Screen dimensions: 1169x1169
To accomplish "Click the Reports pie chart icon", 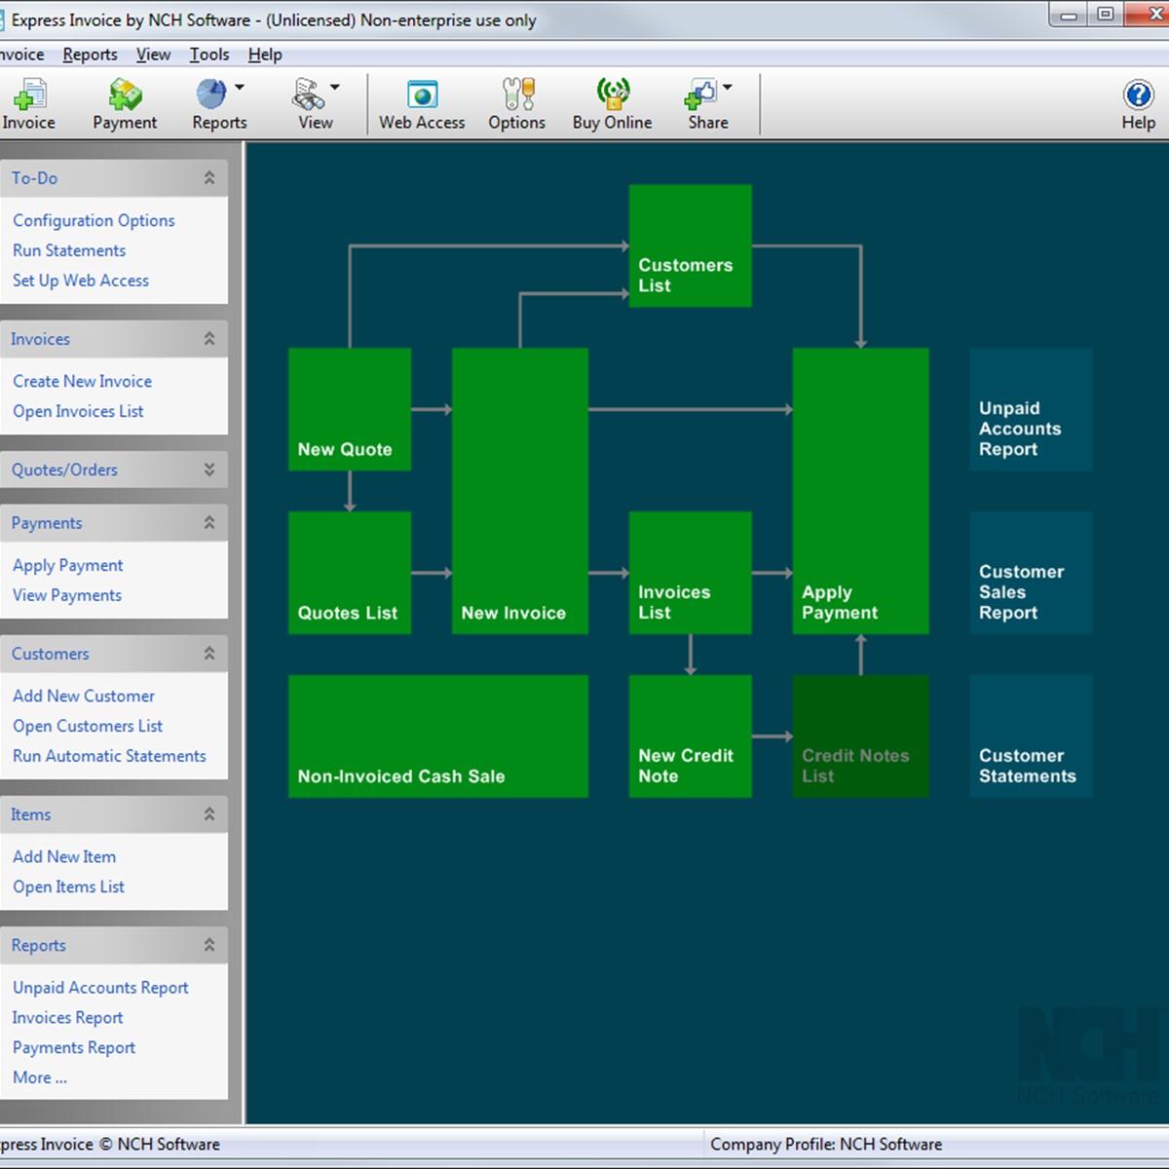I will [211, 95].
